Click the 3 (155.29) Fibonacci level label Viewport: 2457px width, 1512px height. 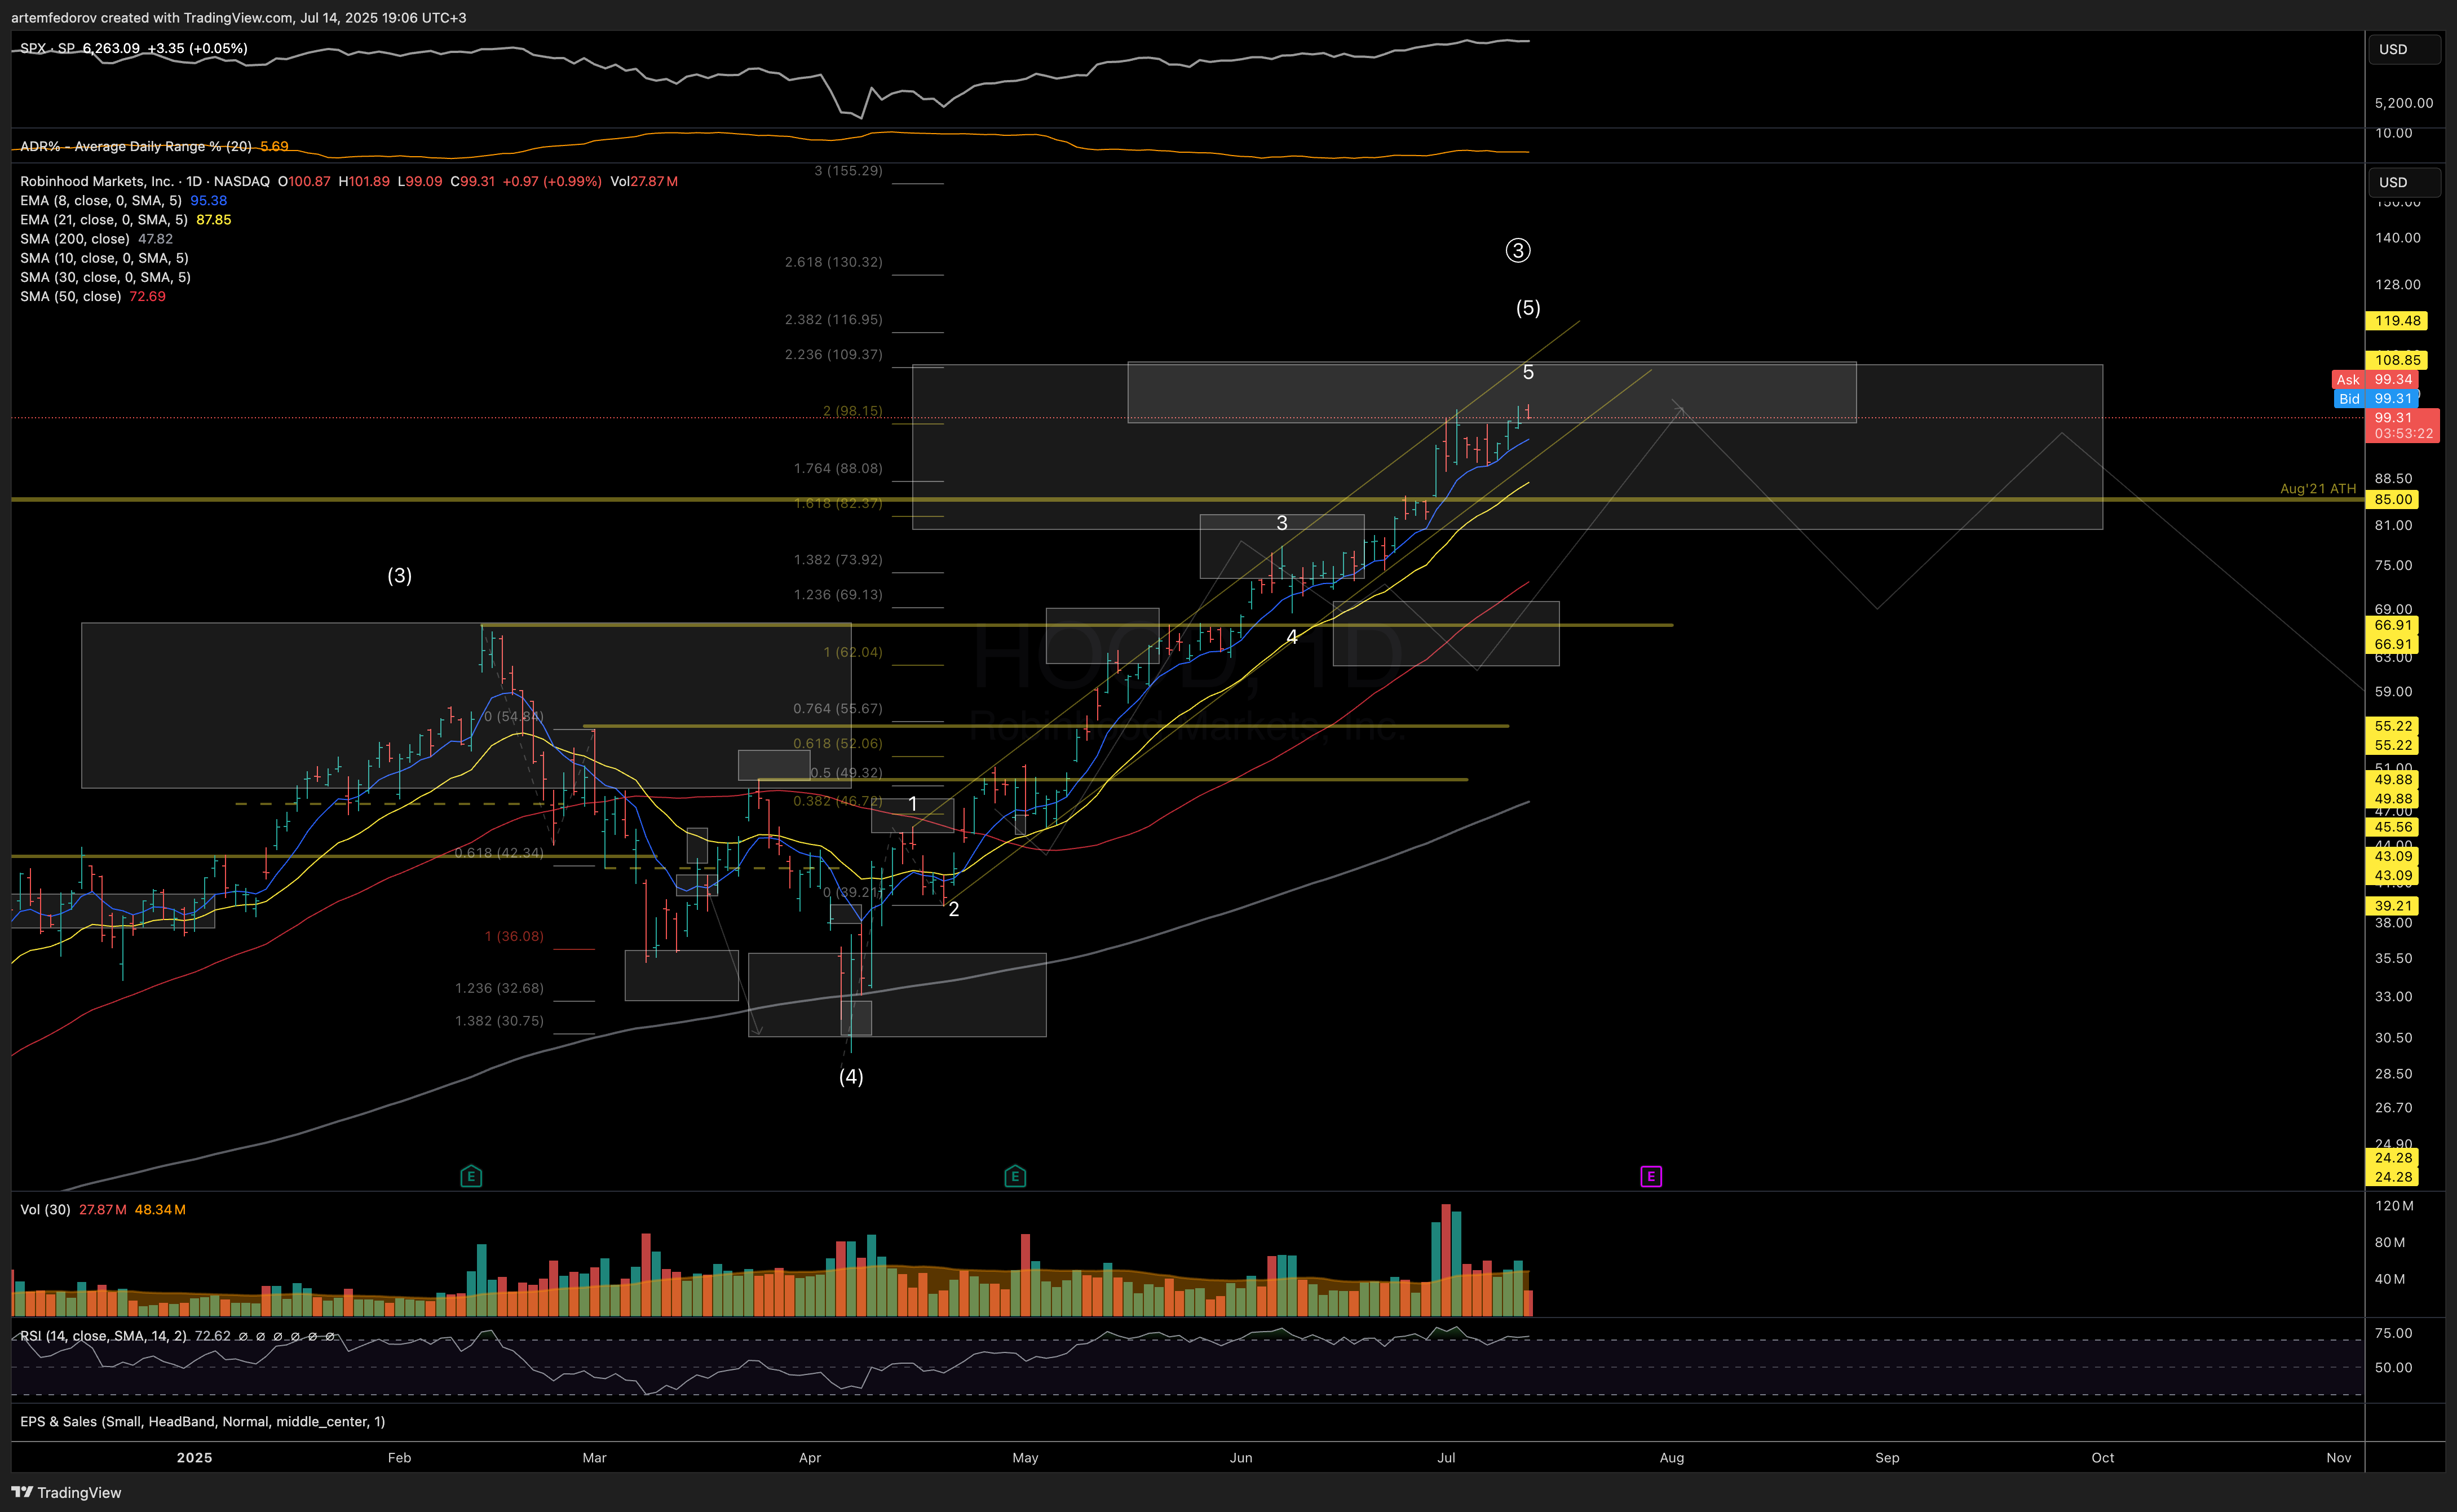(x=848, y=171)
